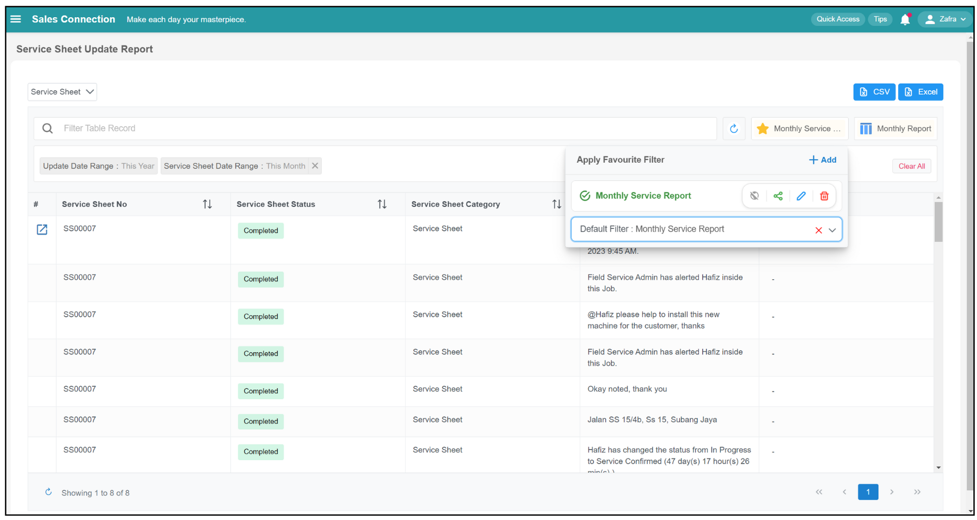Image resolution: width=977 pixels, height=520 pixels.
Task: Expand the Service Sheet dropdown
Action: click(x=62, y=92)
